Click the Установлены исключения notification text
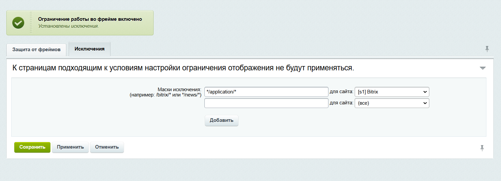Image resolution: width=501 pixels, height=181 pixels. 68,26
